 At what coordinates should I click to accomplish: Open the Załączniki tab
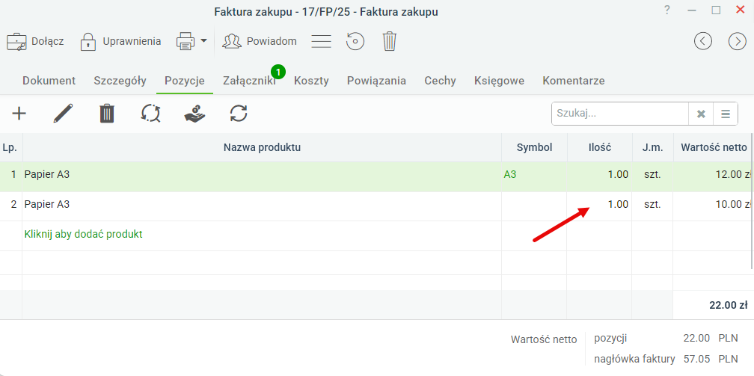coord(249,81)
